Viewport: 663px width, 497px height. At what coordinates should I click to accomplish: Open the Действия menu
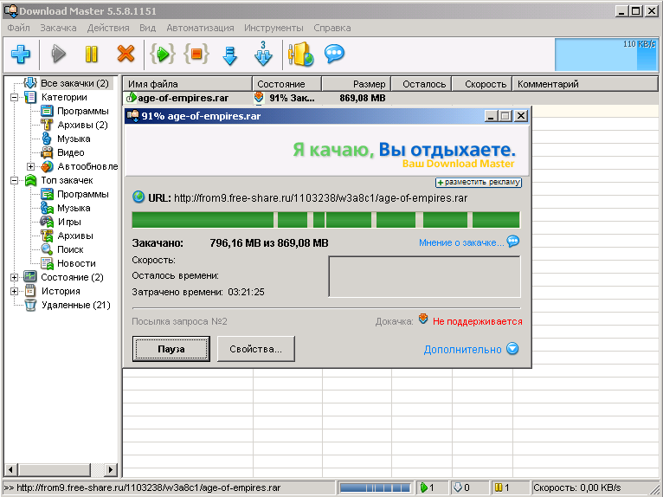(x=108, y=28)
